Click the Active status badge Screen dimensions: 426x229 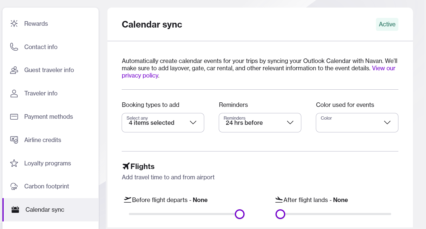pos(387,25)
